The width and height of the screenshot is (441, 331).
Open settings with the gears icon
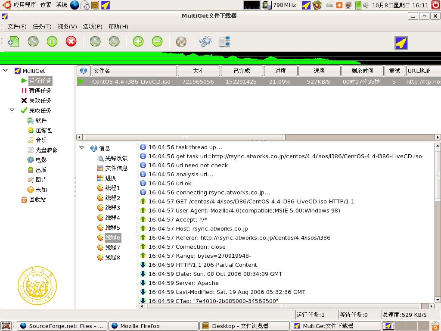[x=205, y=41]
